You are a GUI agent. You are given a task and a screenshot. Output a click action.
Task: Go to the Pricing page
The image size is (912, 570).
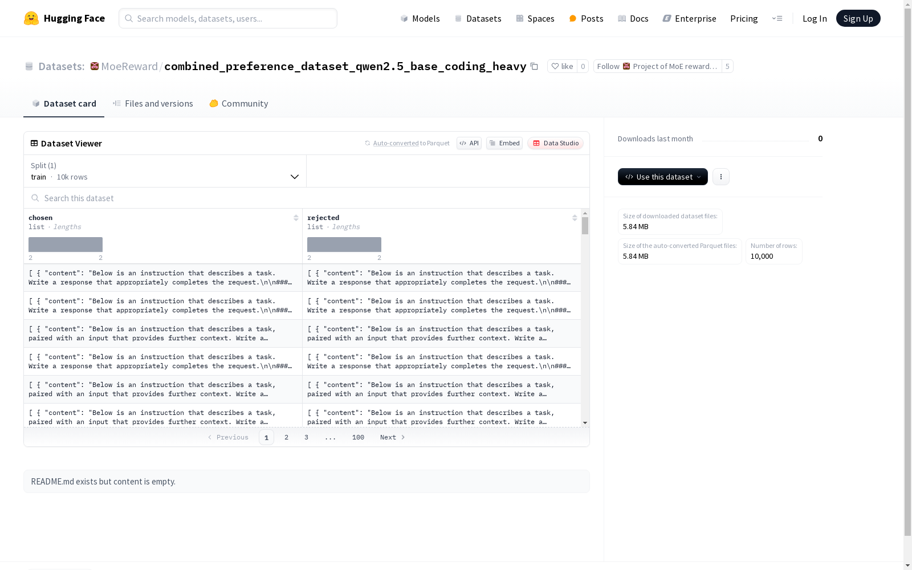(744, 18)
